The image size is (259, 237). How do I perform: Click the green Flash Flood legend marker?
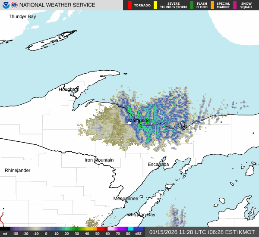(192, 5)
